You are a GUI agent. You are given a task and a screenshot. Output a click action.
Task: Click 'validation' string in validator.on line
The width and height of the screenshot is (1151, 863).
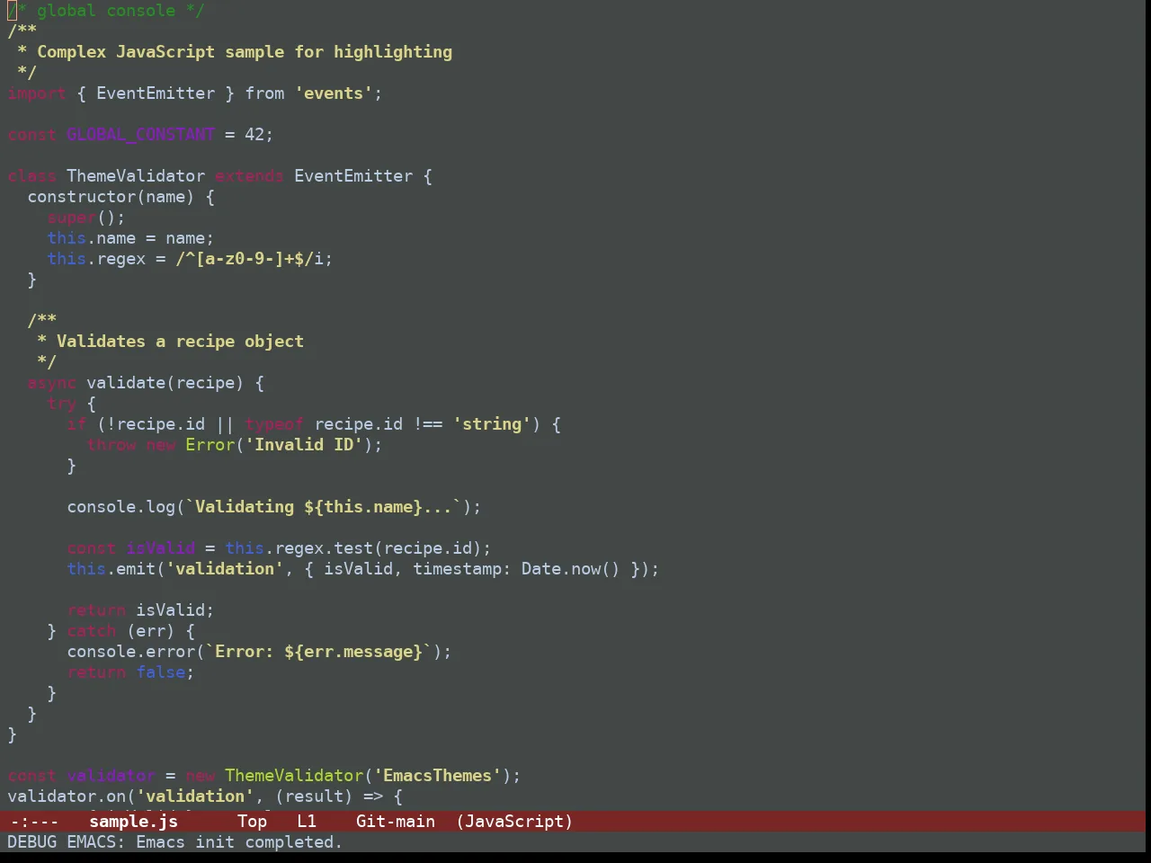click(195, 796)
